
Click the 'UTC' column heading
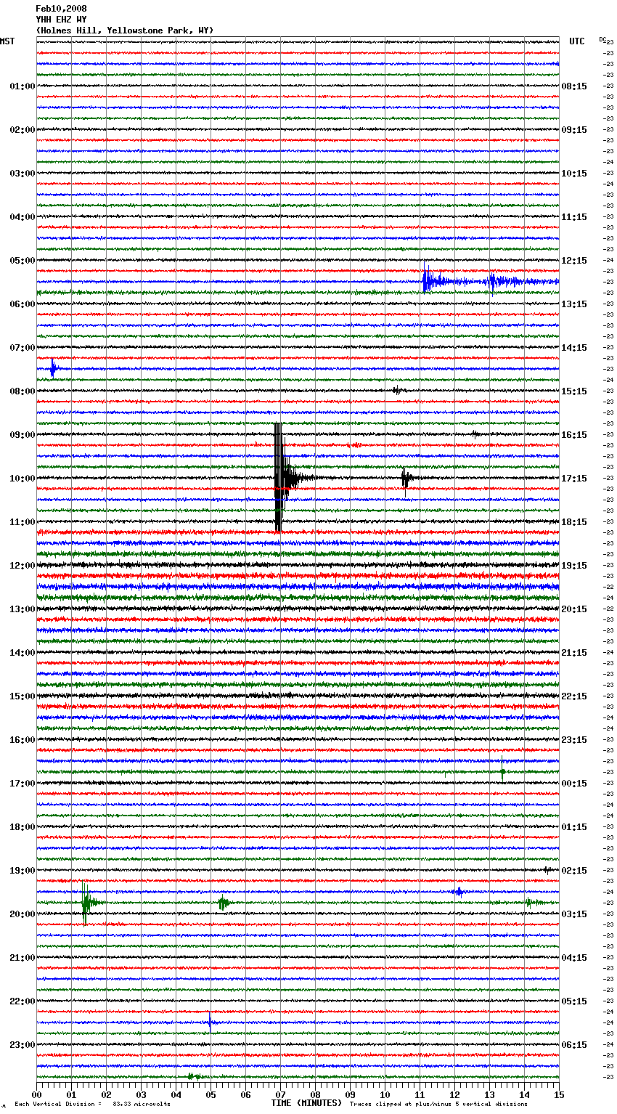[x=577, y=41]
